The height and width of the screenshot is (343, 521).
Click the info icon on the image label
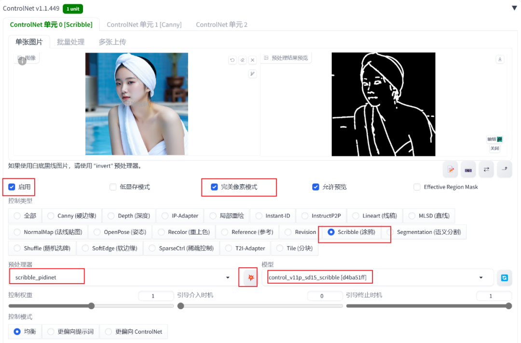point(22,61)
